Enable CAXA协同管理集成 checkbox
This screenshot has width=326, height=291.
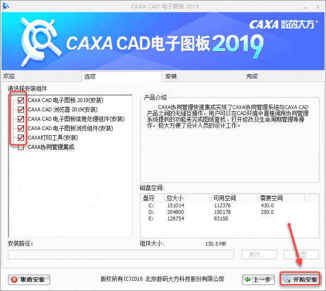(21, 147)
